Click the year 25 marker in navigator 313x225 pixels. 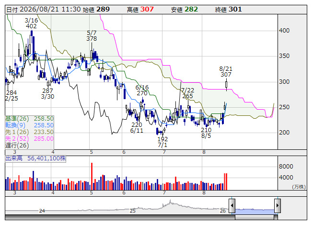coord(133,211)
